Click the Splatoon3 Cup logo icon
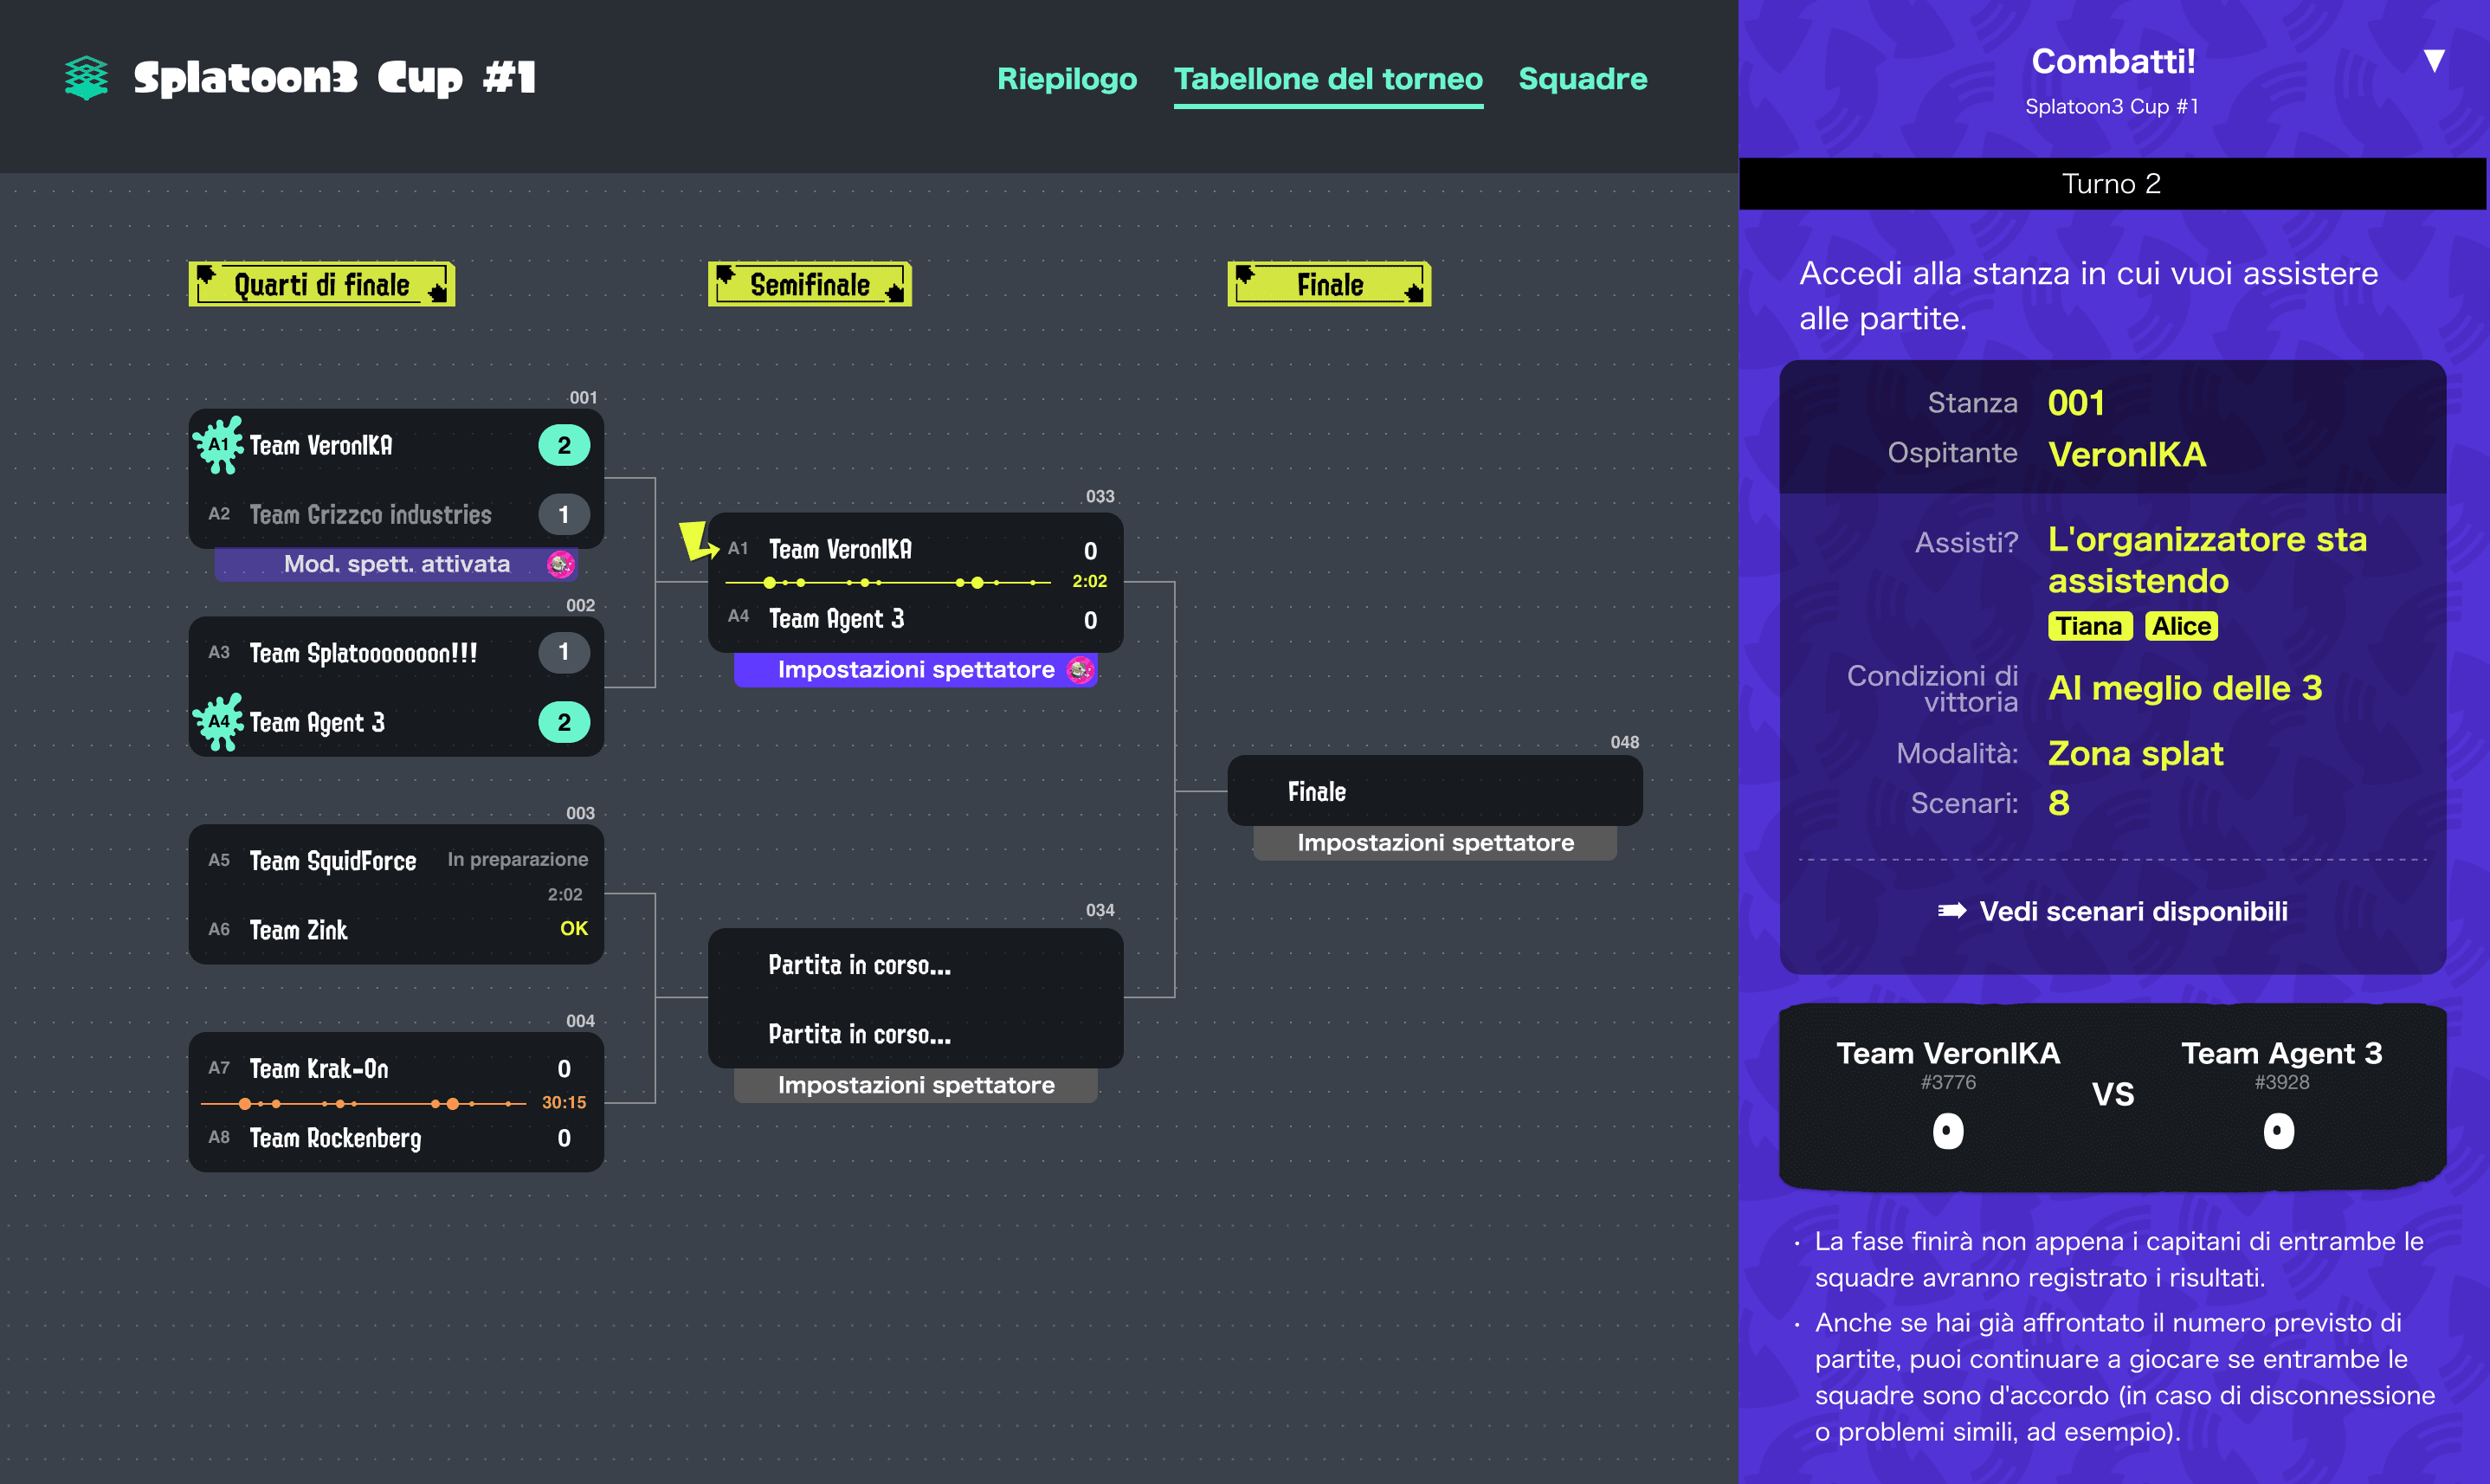 point(86,77)
